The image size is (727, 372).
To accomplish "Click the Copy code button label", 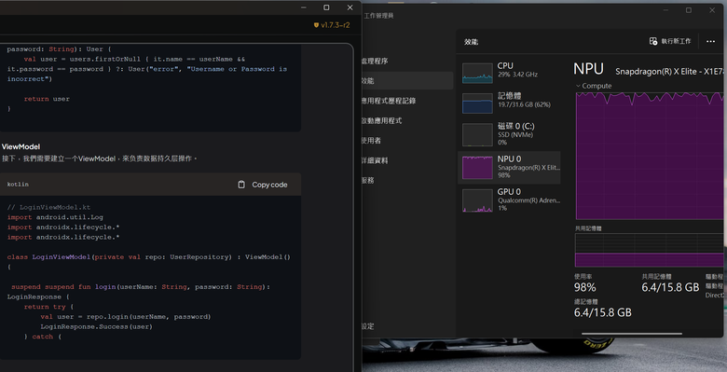I will (x=269, y=185).
